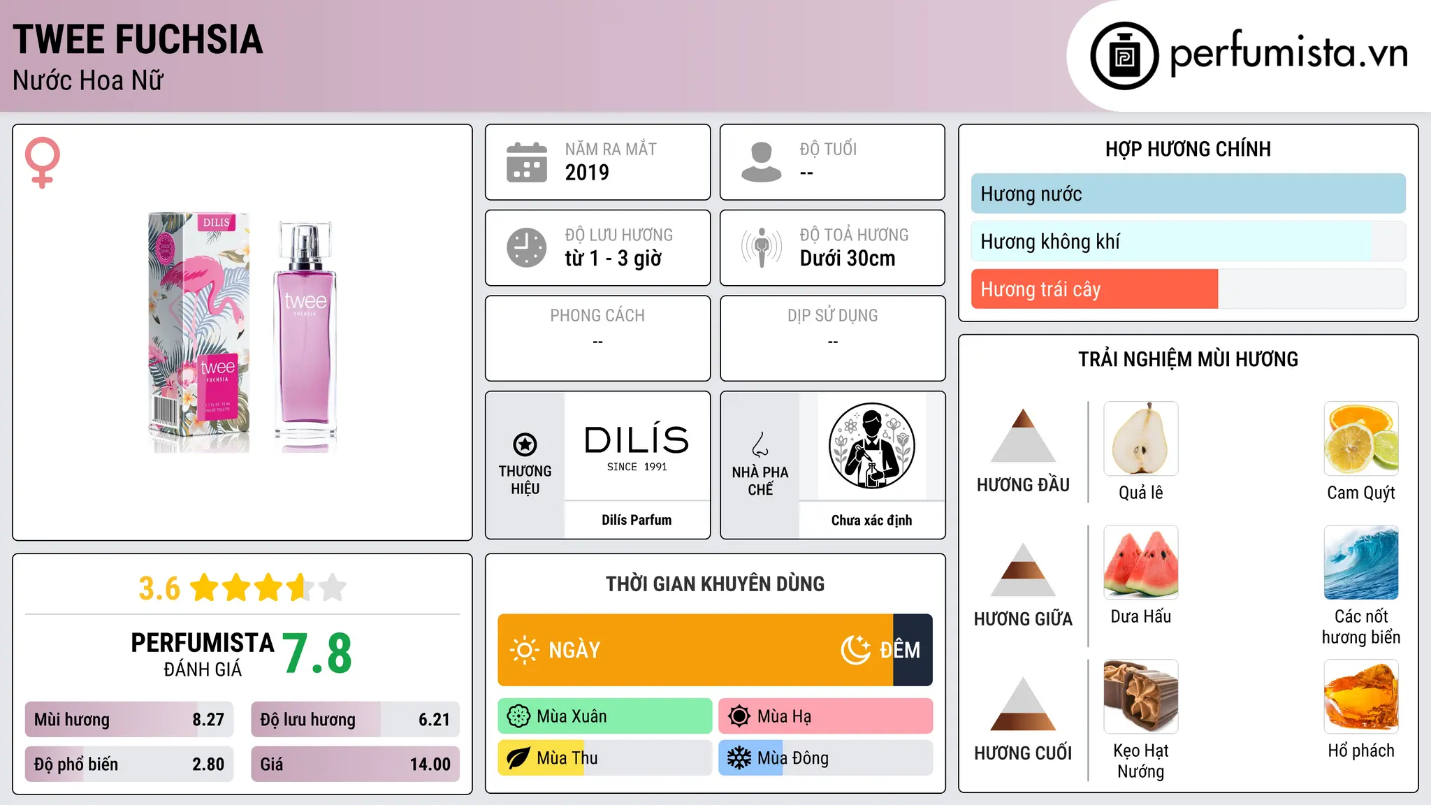Open the Cam Quýt citrus note image

[1361, 439]
